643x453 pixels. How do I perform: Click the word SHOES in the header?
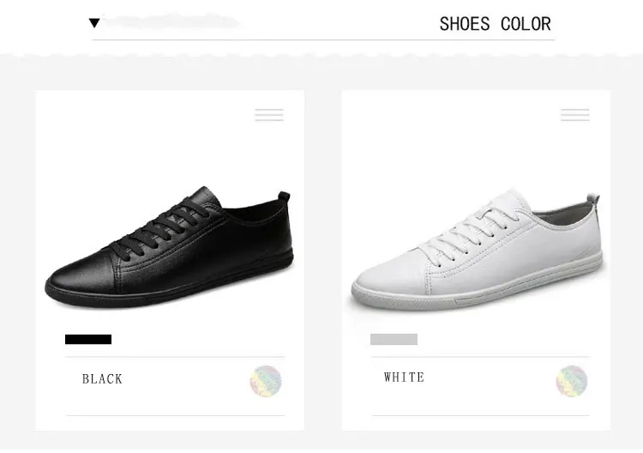pos(465,24)
